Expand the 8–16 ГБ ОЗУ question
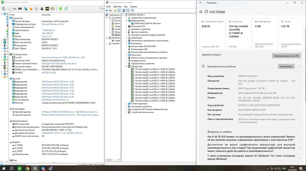Image resolution: width=306 pixels, height=171 pixels. pyautogui.click(x=299, y=139)
